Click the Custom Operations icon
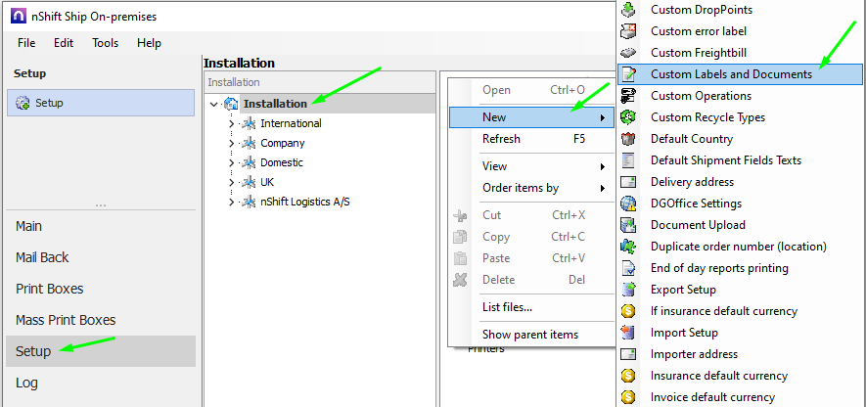Screen dimensions: 866x407 tap(629, 96)
